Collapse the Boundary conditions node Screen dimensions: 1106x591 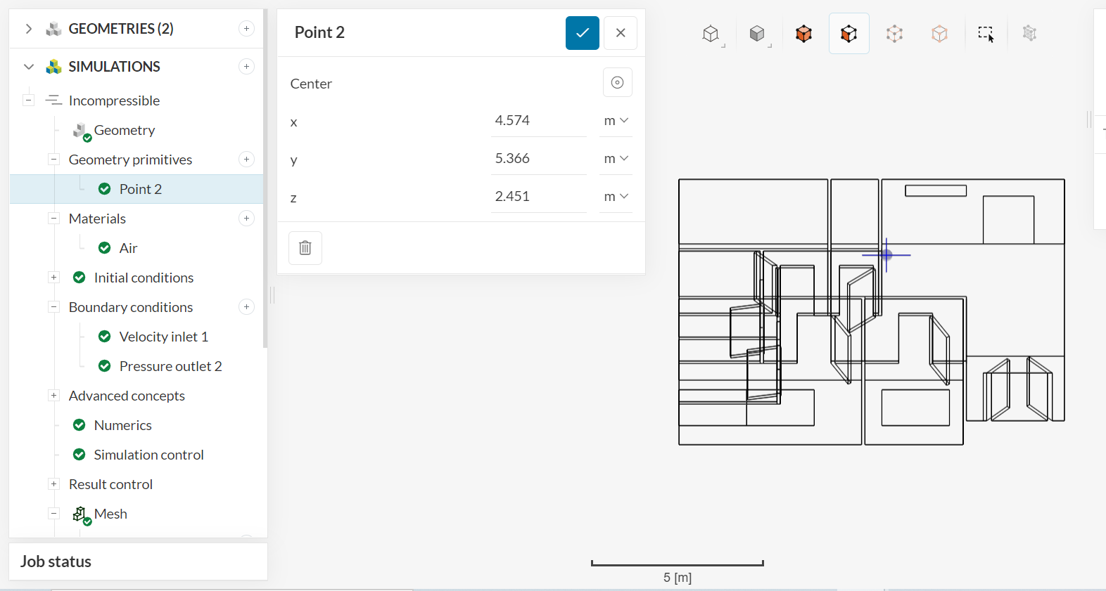53,307
